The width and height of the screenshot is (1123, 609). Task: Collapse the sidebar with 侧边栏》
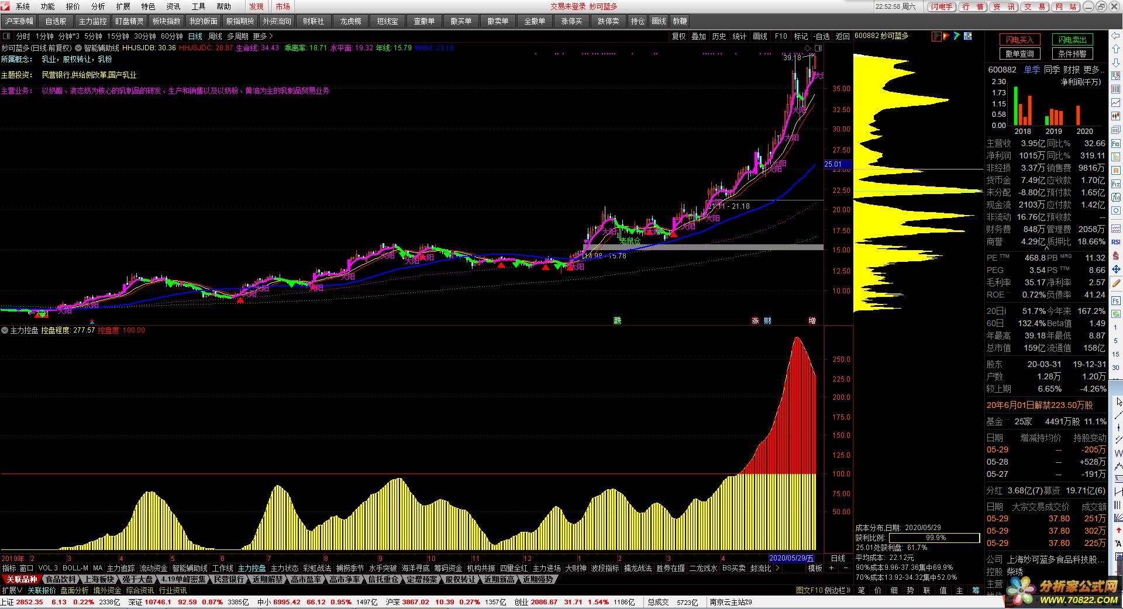pyautogui.click(x=838, y=590)
